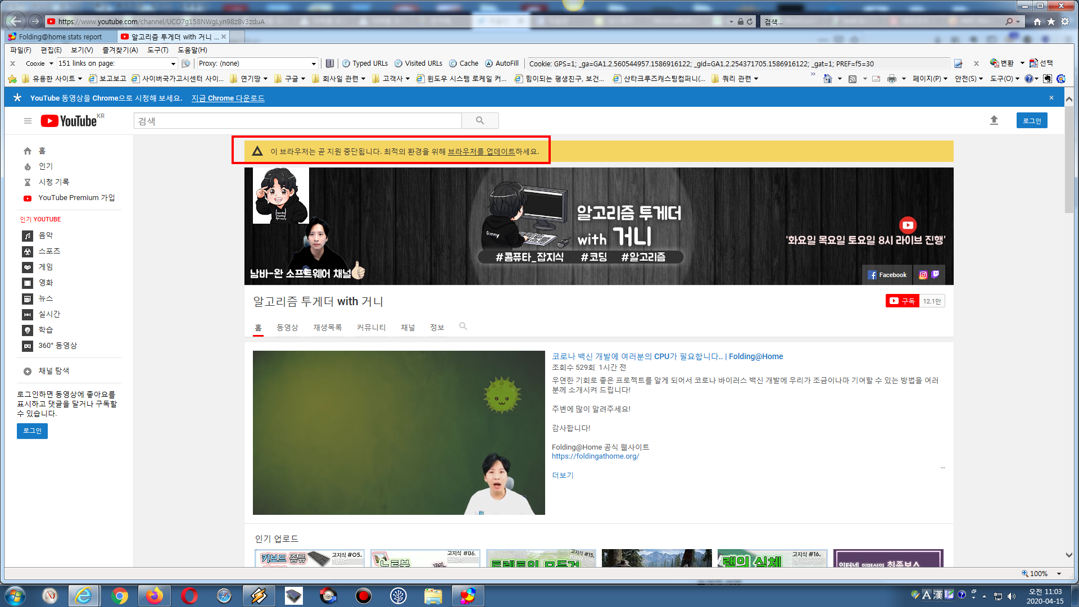Click the Cookie value text field

click(738, 64)
